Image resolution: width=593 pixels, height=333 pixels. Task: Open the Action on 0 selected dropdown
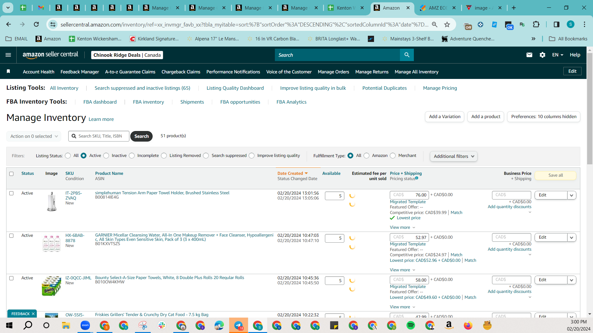(x=34, y=136)
